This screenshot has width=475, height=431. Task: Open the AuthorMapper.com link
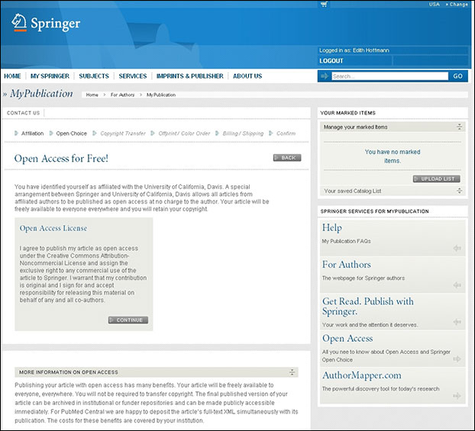[x=362, y=375]
